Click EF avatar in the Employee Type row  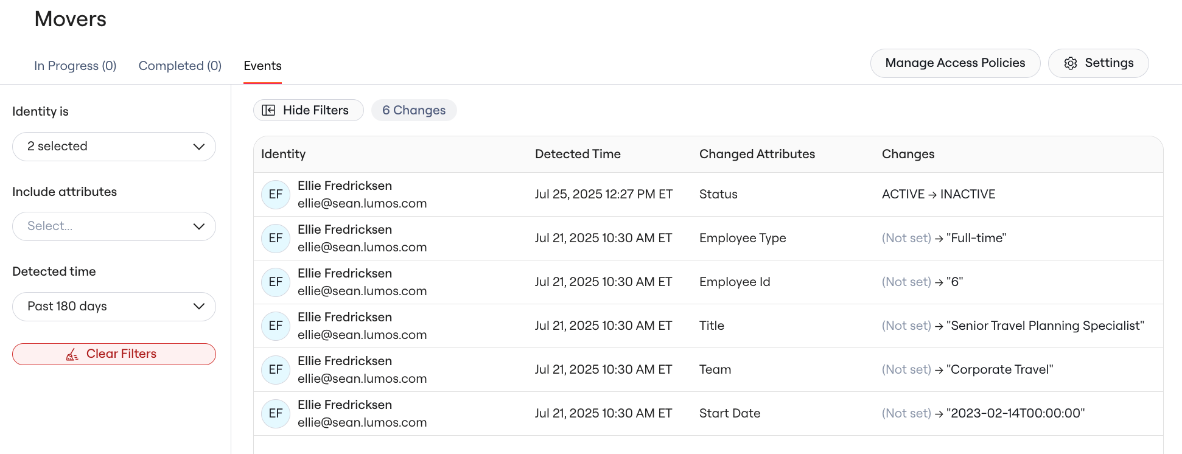pos(276,238)
